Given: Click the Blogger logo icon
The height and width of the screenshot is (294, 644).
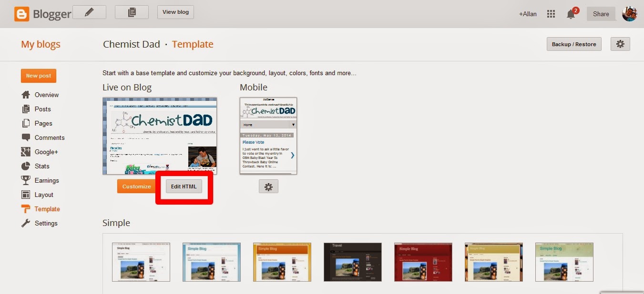Looking at the screenshot, I should pyautogui.click(x=21, y=14).
